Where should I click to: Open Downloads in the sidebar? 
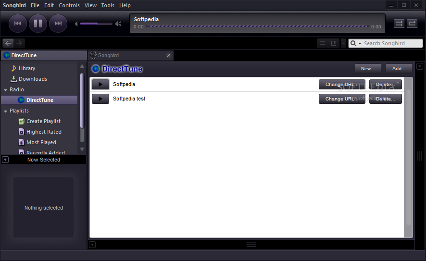[x=28, y=79]
